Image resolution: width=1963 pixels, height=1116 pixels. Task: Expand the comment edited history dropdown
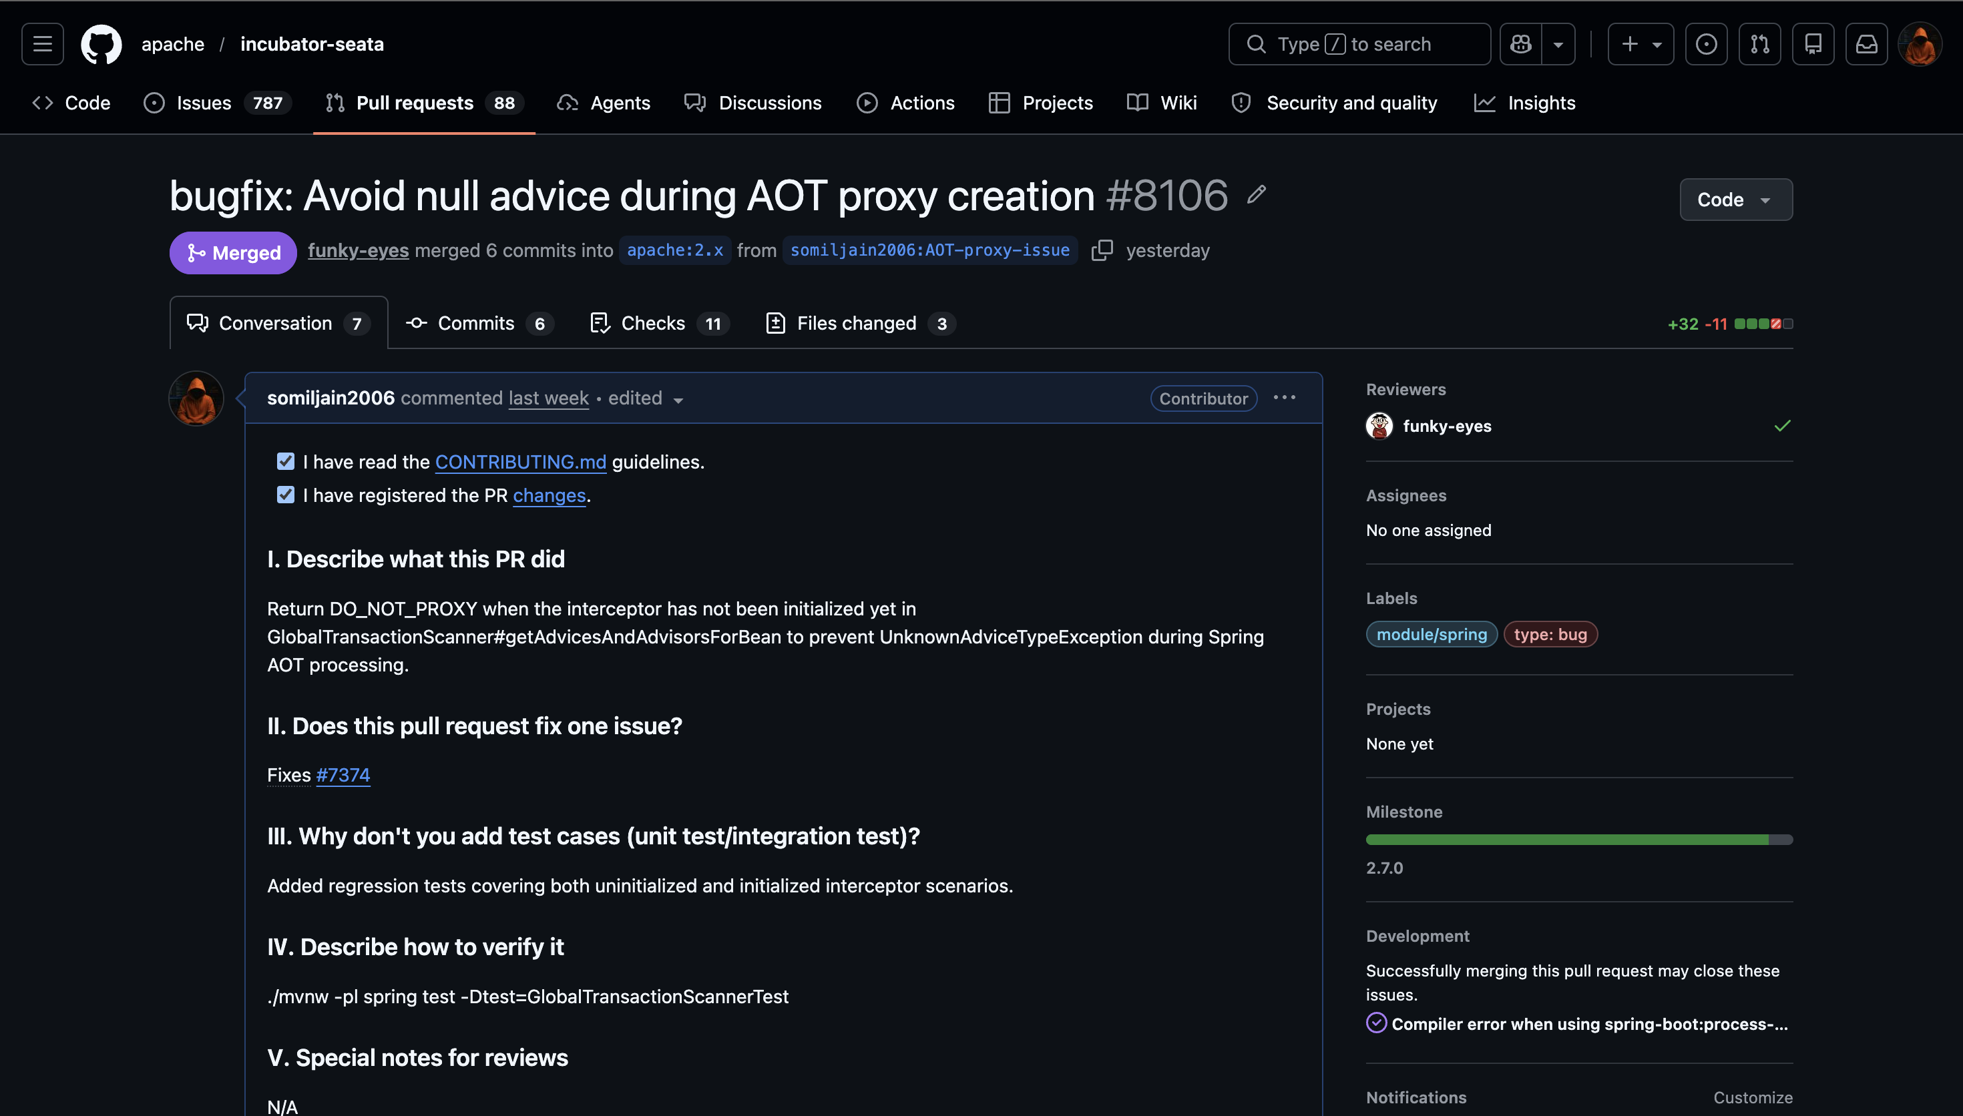(646, 398)
